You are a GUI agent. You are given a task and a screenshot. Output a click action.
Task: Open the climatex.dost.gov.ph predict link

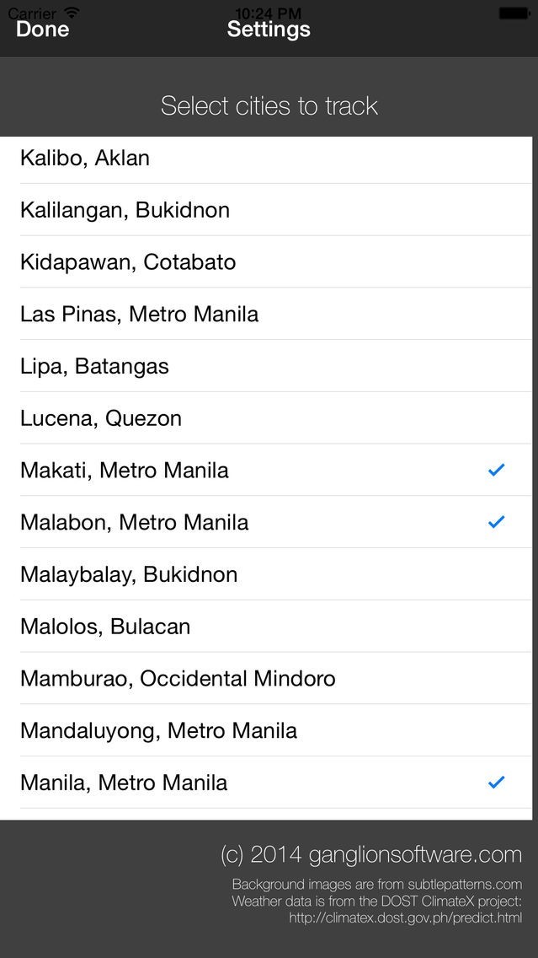405,918
